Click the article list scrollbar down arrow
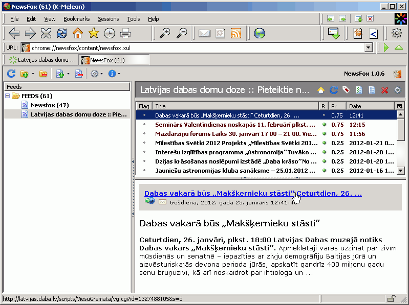Screen dimensions: 409x305 (x=400, y=171)
